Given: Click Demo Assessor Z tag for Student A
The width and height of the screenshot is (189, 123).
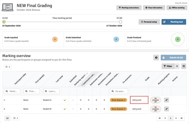Looking at the screenshot, I should (118, 100).
